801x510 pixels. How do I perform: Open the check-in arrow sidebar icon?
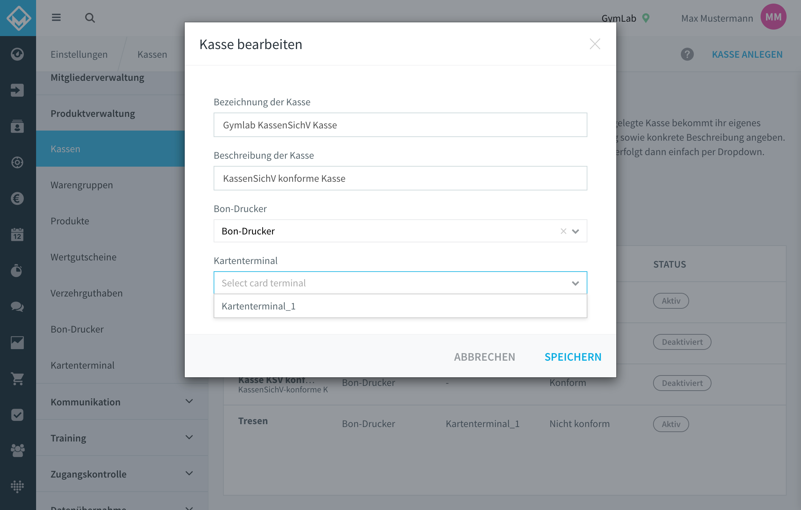(x=17, y=90)
